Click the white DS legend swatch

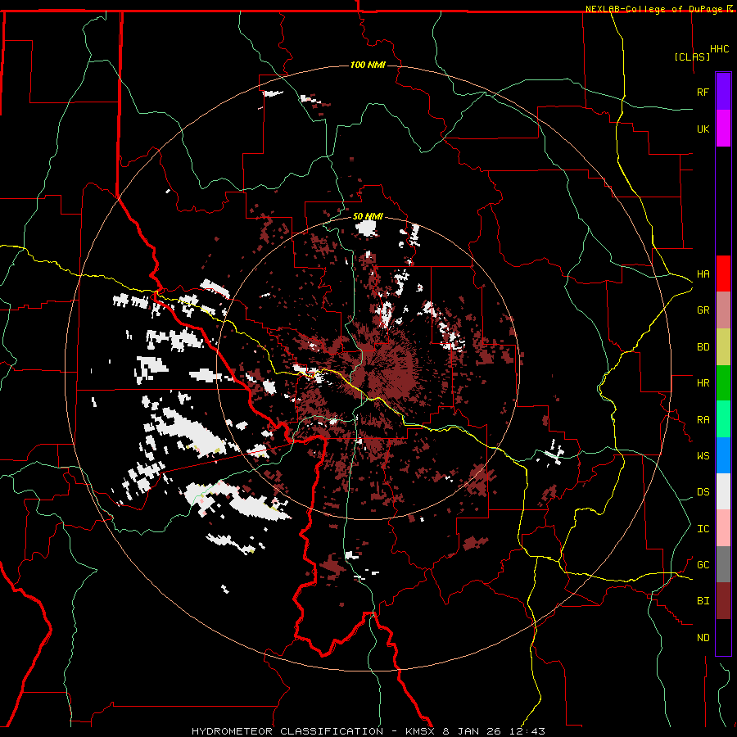[723, 491]
